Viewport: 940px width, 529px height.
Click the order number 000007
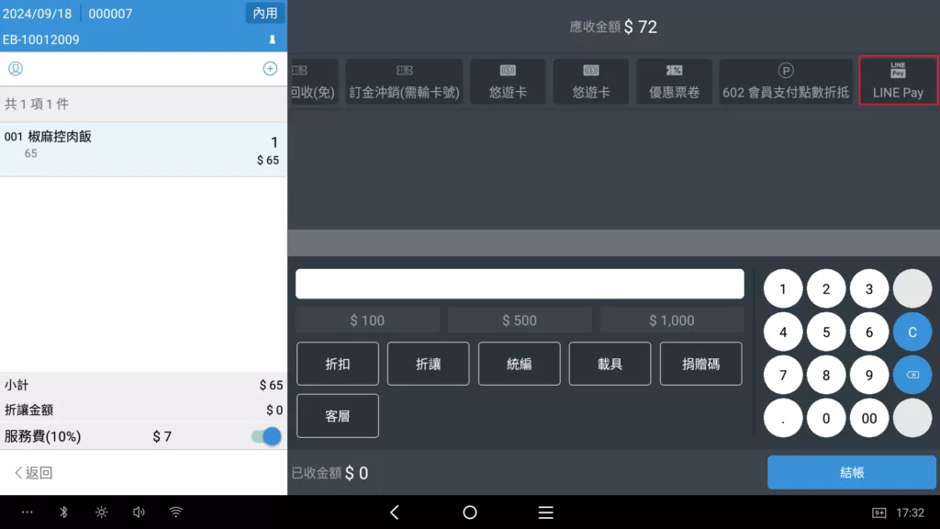[110, 13]
